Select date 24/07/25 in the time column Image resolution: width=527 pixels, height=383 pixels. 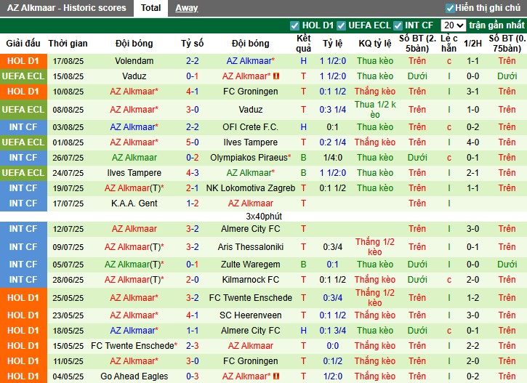[x=68, y=173]
